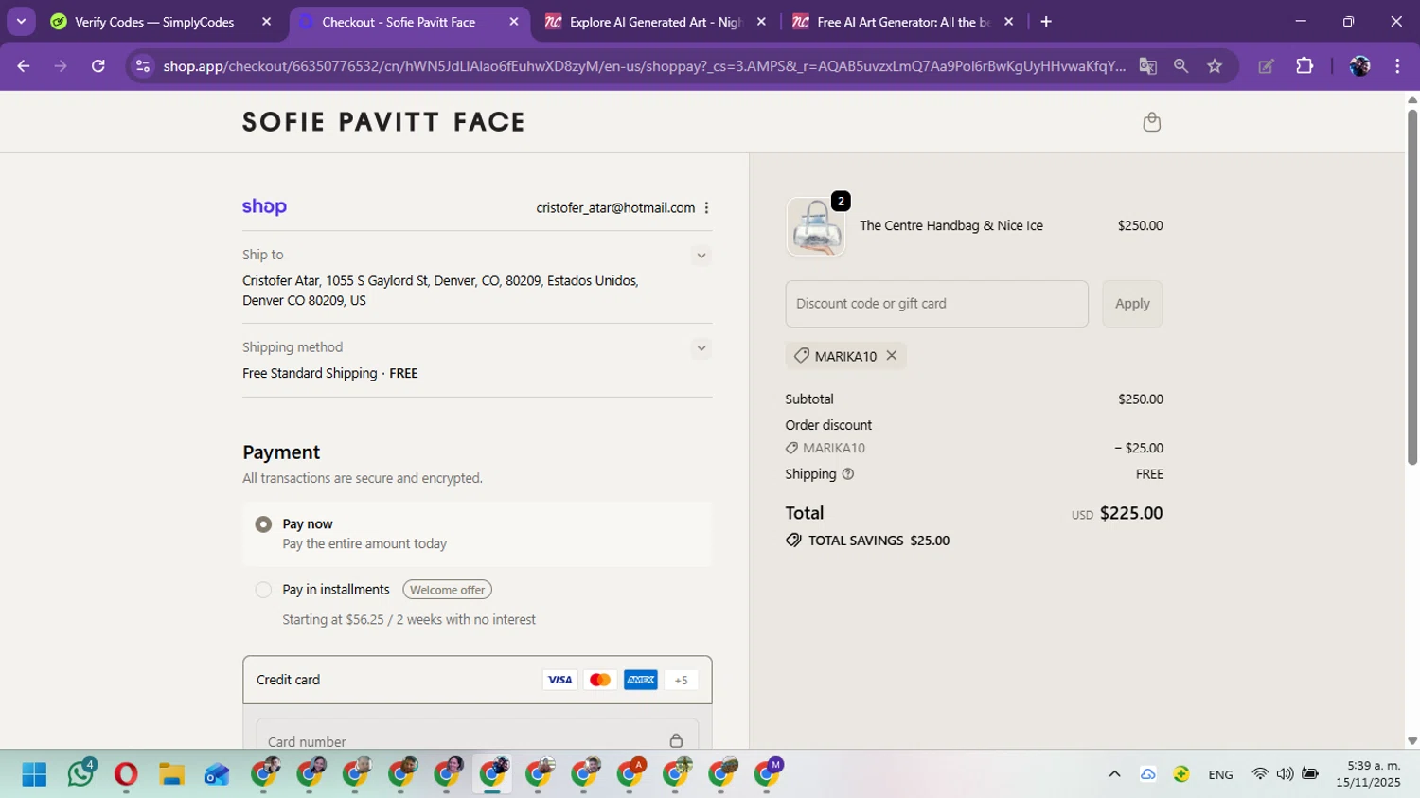Click the Mastercard logo
Image resolution: width=1420 pixels, height=798 pixels.
coord(600,680)
